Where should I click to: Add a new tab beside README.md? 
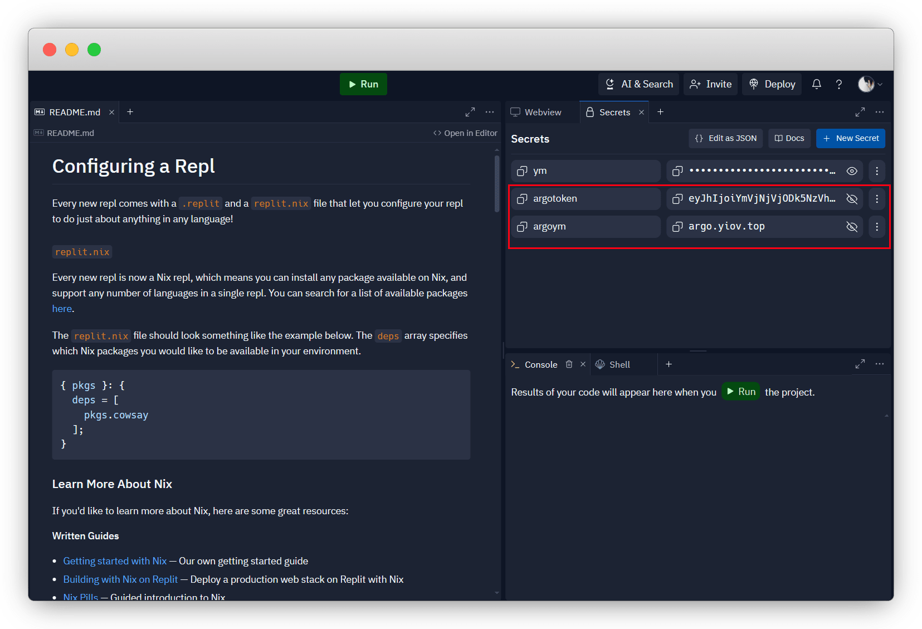[130, 112]
